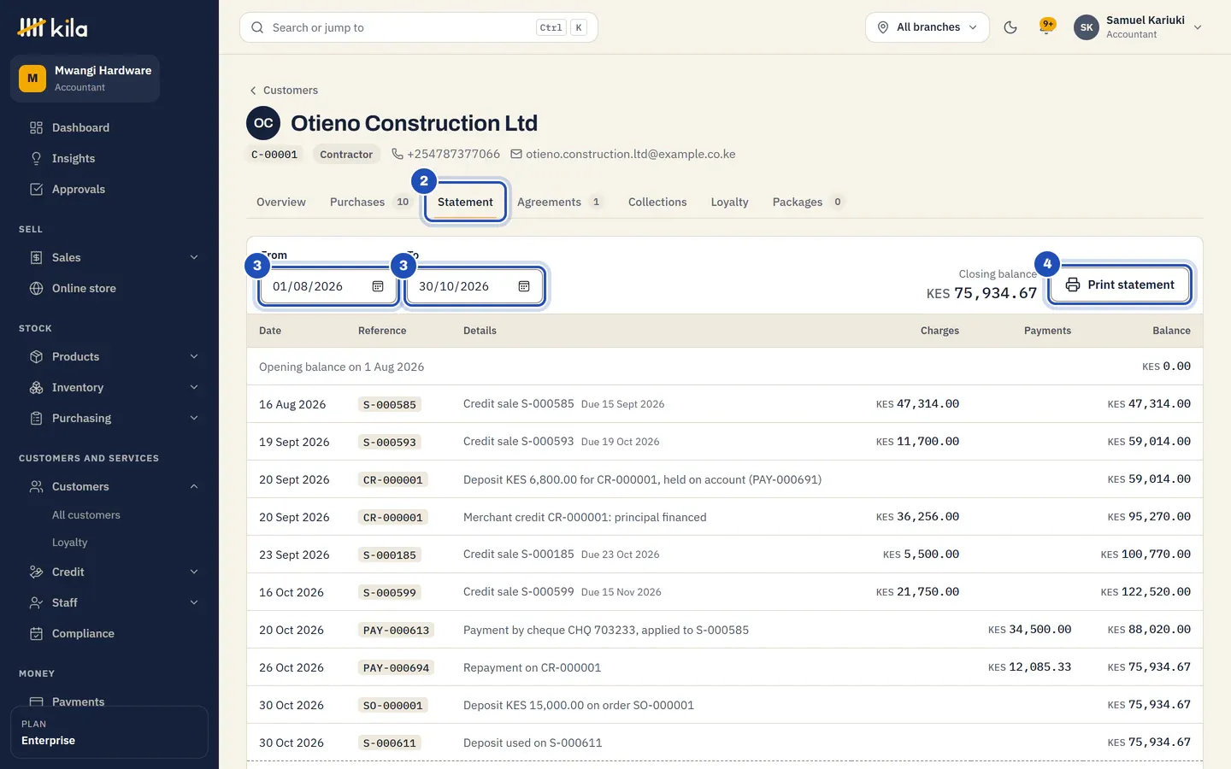The height and width of the screenshot is (769, 1231).
Task: Open Compliance in the sidebar
Action: [109, 633]
